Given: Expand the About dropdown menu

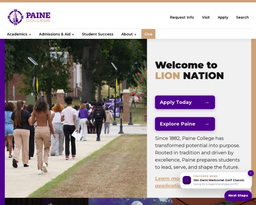Looking at the screenshot, I should 129,34.
